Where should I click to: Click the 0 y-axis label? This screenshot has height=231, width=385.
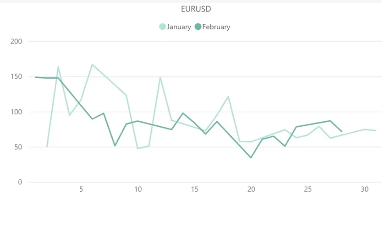pyautogui.click(x=20, y=182)
